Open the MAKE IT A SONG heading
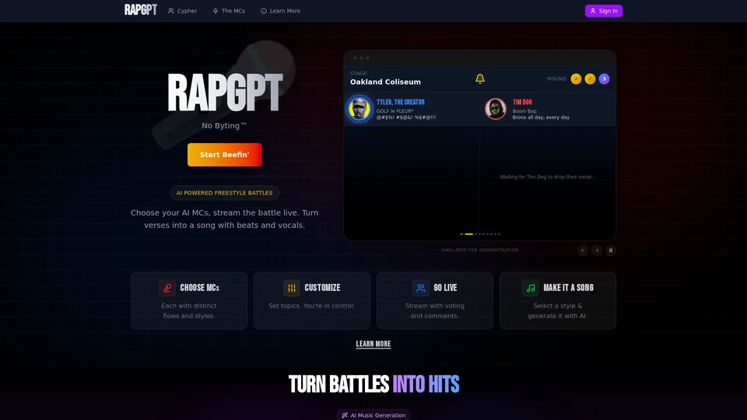This screenshot has height=420, width=747. click(x=568, y=288)
